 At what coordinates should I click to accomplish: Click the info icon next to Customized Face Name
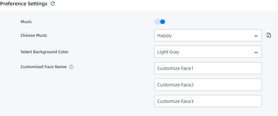click(71, 67)
